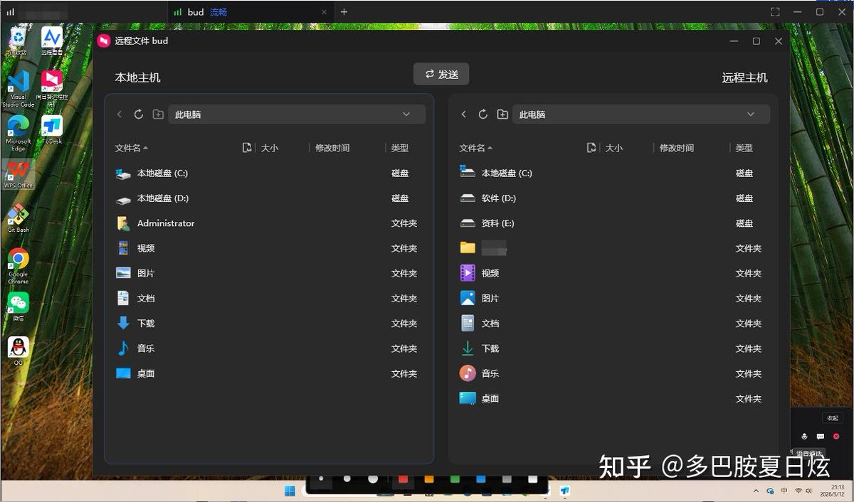Open the Windows Start menu
This screenshot has width=854, height=502.
coord(290,491)
